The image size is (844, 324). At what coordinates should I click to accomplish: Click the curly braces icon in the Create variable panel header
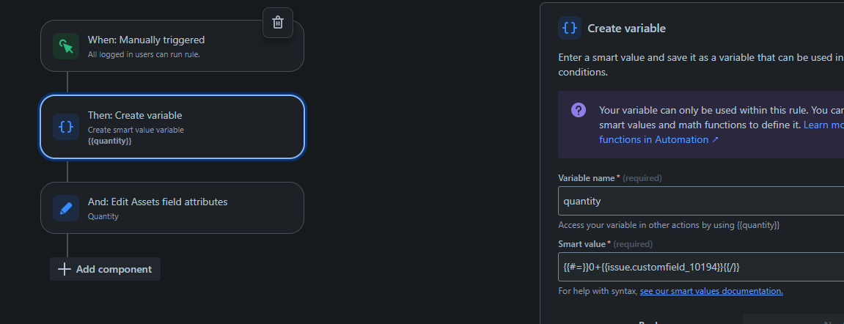(x=570, y=28)
